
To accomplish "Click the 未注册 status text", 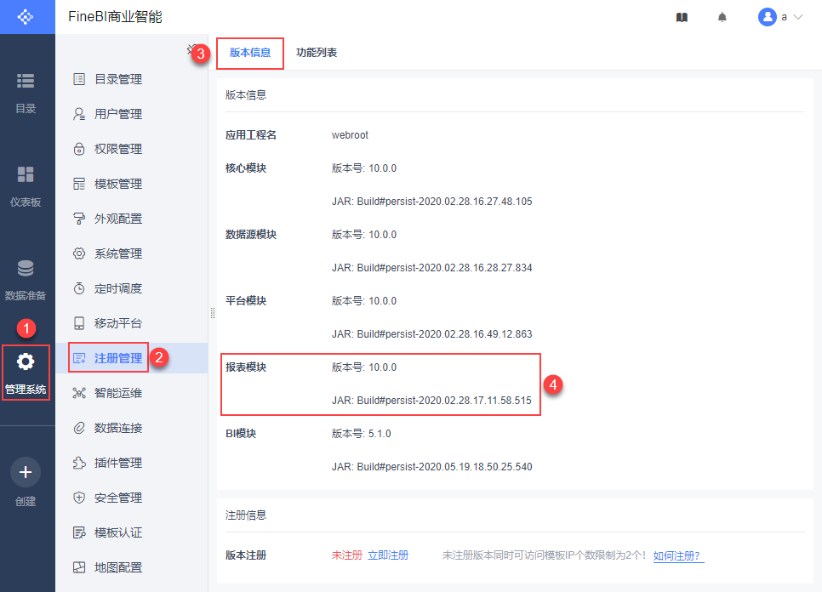I will coord(346,555).
